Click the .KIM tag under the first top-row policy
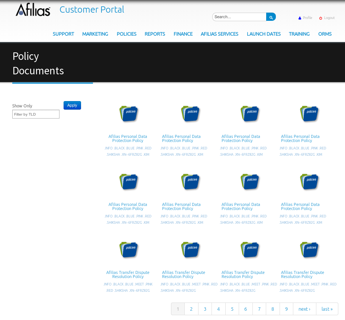Screen dimensions: 345x320 146,154
